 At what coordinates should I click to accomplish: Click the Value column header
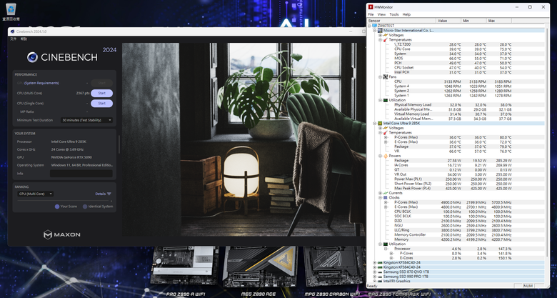tap(448, 21)
